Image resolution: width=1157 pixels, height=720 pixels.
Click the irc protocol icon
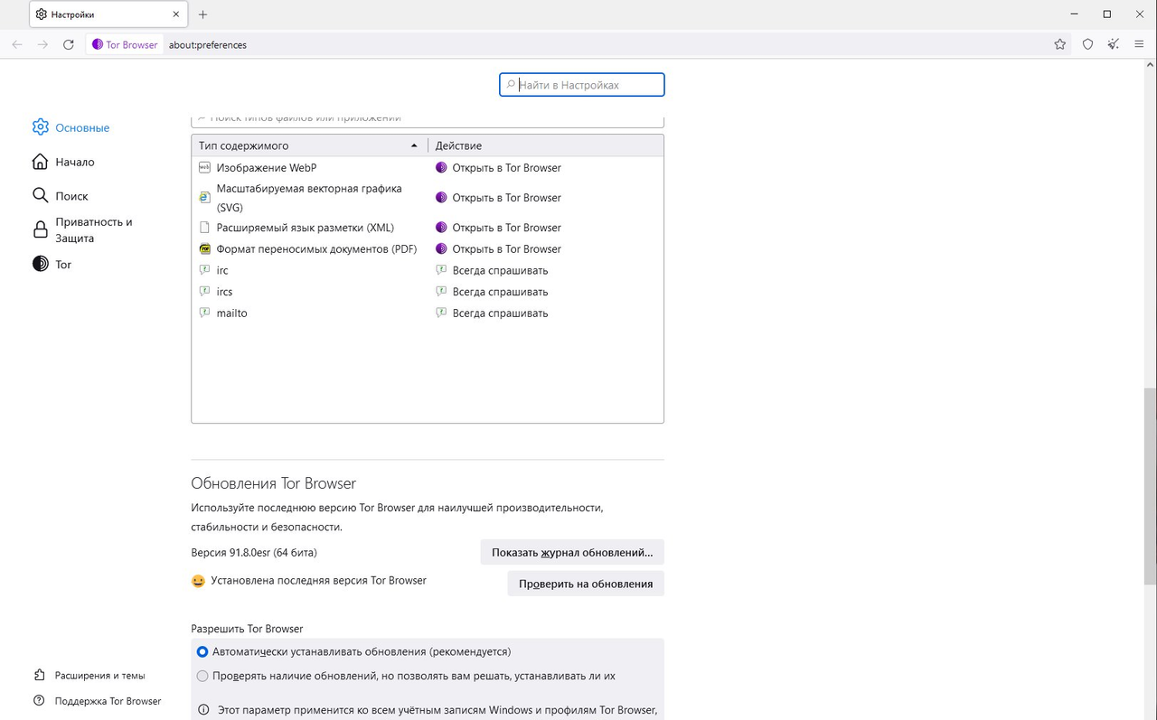pyautogui.click(x=204, y=270)
